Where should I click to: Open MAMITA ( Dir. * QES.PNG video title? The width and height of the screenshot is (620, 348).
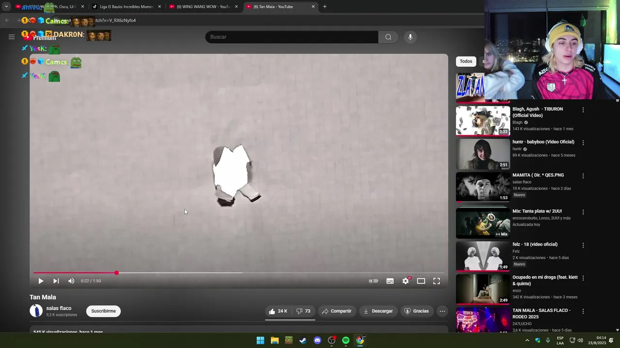tap(538, 175)
